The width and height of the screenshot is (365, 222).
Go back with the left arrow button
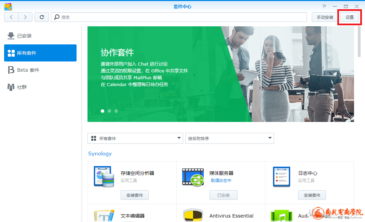(11, 17)
